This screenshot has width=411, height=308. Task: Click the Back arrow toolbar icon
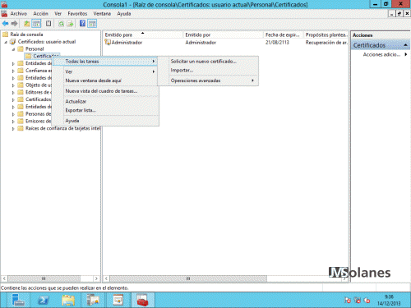[5, 24]
